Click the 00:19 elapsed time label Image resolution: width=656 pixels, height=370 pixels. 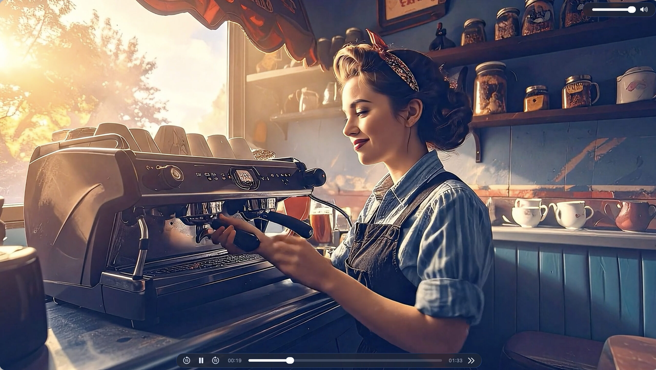pyautogui.click(x=234, y=361)
